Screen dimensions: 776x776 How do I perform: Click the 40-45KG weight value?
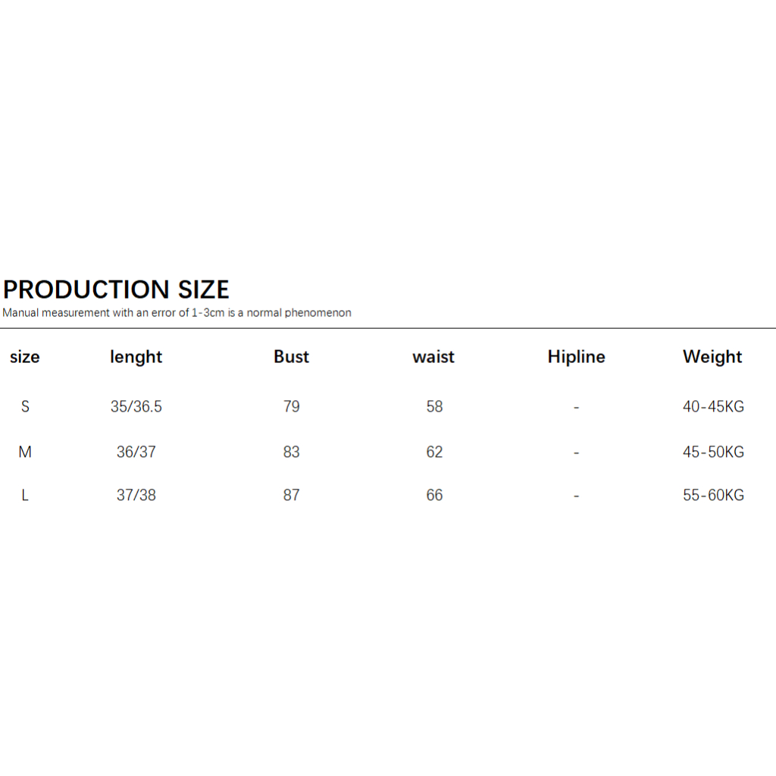coord(713,406)
